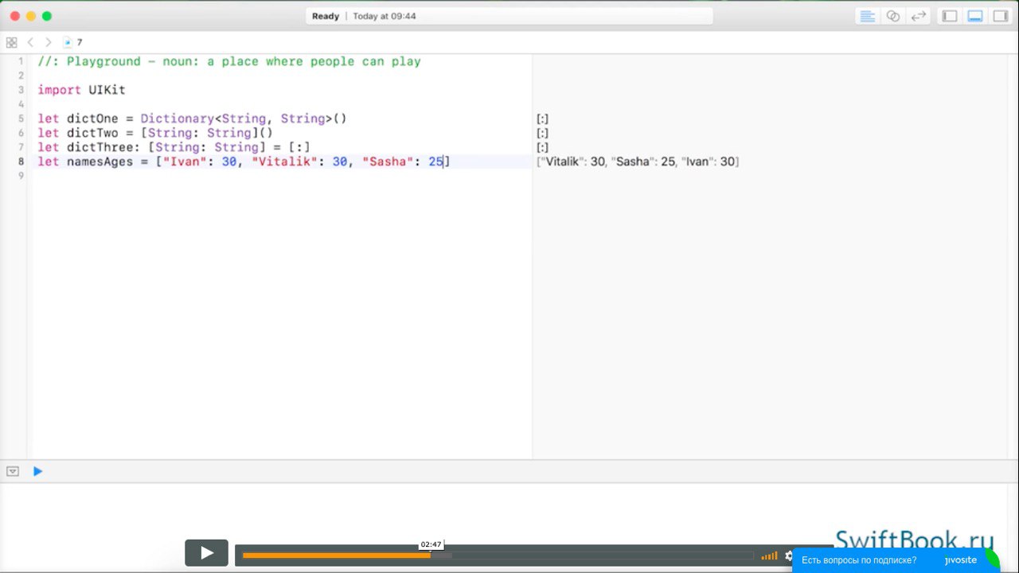This screenshot has width=1019, height=573.
Task: Click 'import UIKit' code line
Action: pos(81,90)
